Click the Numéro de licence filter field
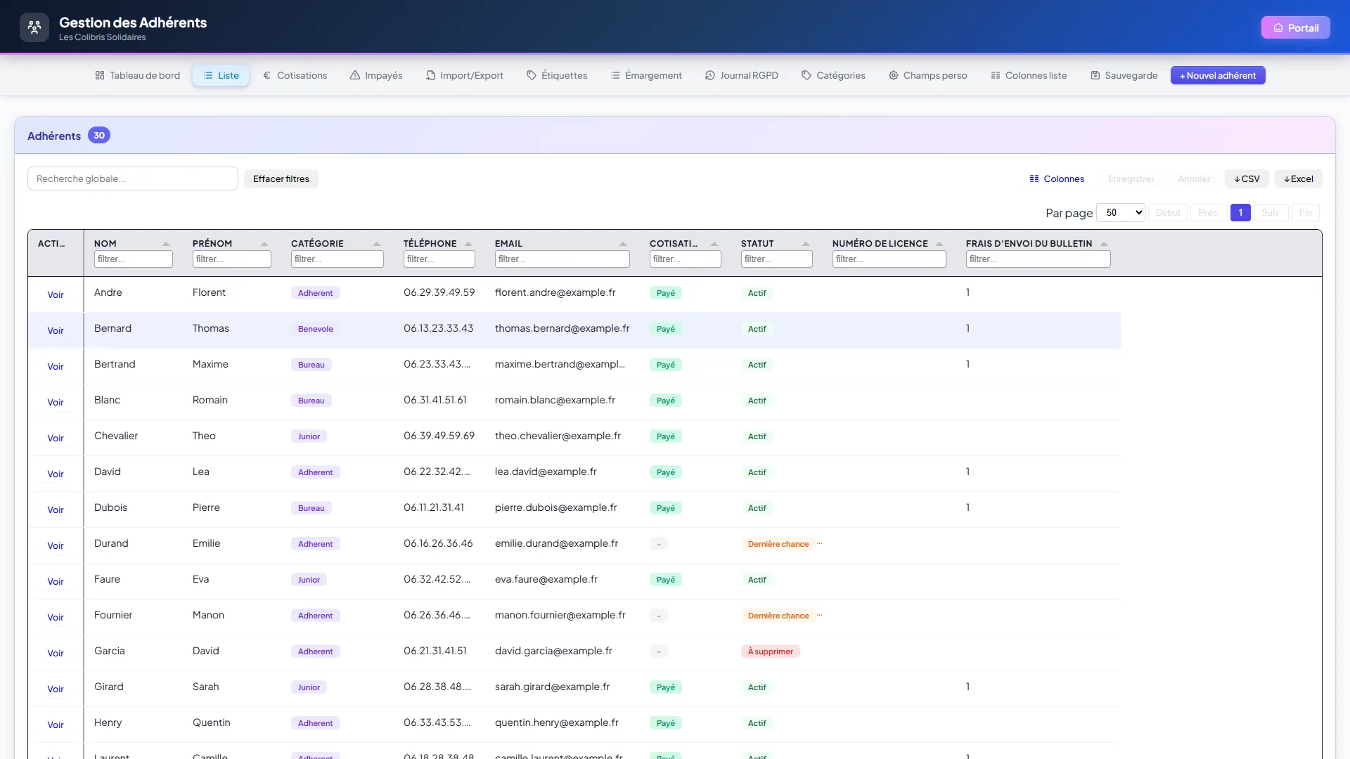This screenshot has height=759, width=1350. [x=889, y=259]
